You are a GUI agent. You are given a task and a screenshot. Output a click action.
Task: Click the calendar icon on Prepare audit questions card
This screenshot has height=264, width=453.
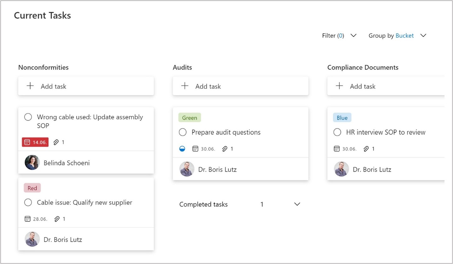tap(196, 149)
